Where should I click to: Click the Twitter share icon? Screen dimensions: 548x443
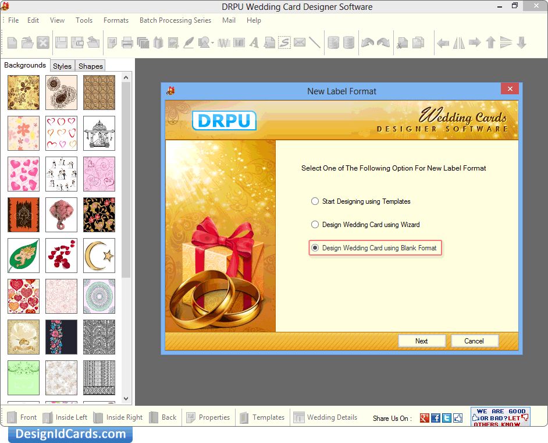point(447,418)
